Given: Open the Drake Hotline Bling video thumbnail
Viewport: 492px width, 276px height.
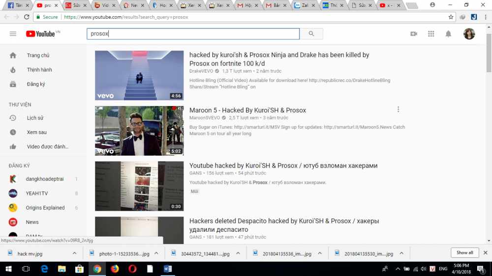Looking at the screenshot, I should click(139, 75).
